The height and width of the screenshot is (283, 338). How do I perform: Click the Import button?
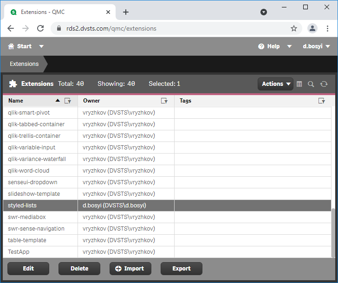tap(130, 269)
